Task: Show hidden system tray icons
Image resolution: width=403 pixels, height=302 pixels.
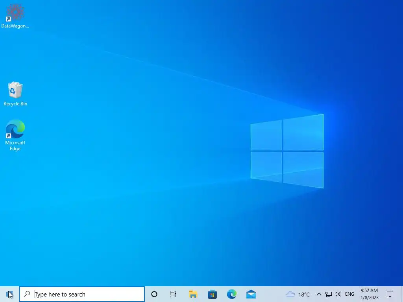Action: click(x=319, y=294)
